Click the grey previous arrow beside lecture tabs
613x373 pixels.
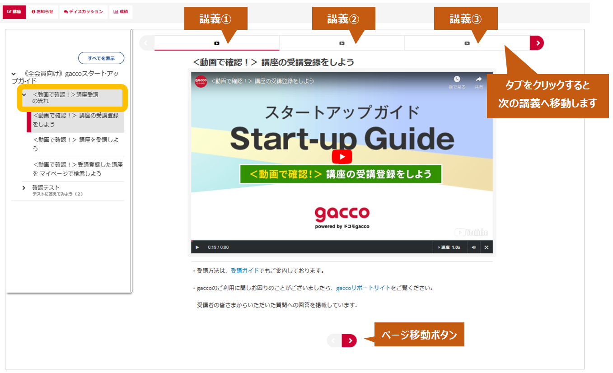click(147, 43)
